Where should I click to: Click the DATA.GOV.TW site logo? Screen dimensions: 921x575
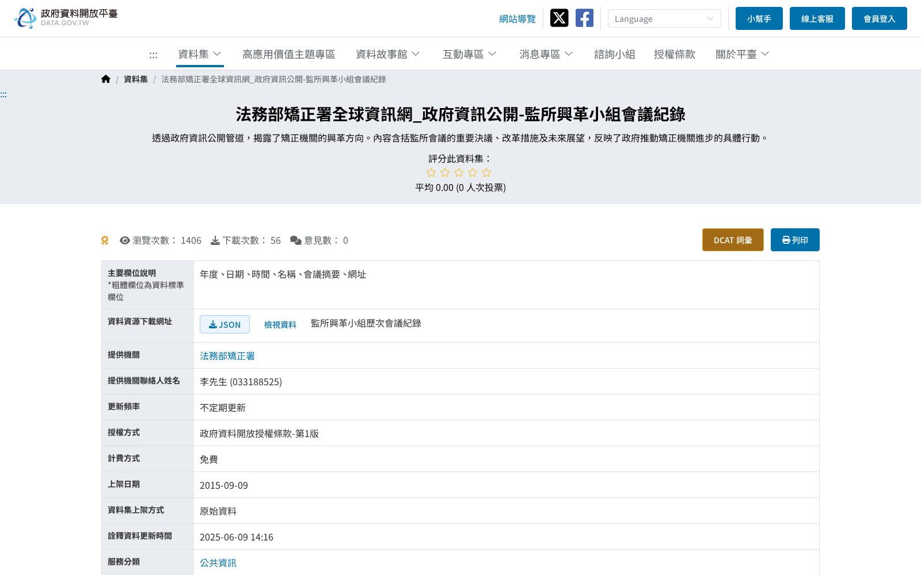click(x=66, y=18)
